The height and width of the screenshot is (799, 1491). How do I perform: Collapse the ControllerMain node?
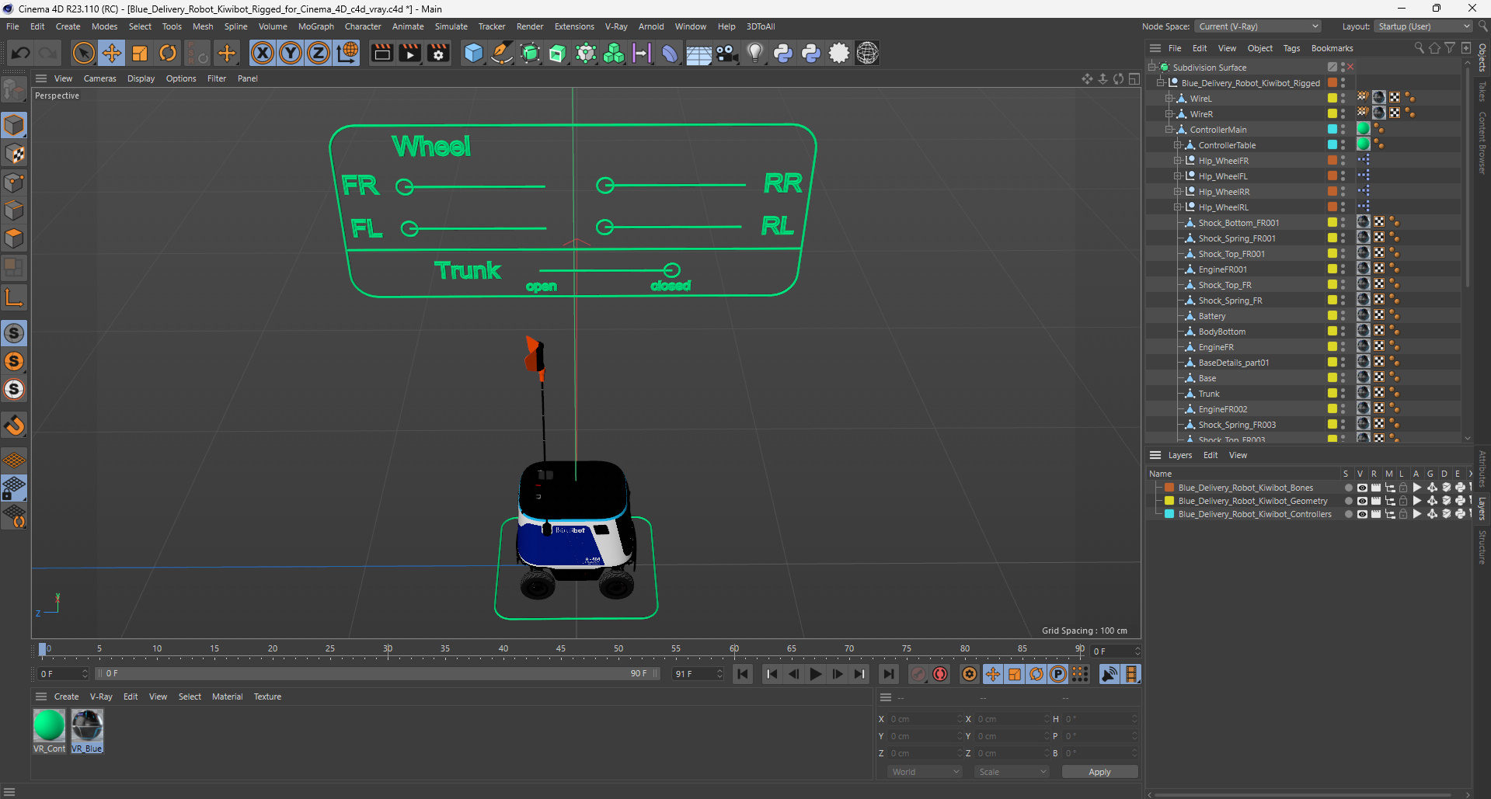1169,130
